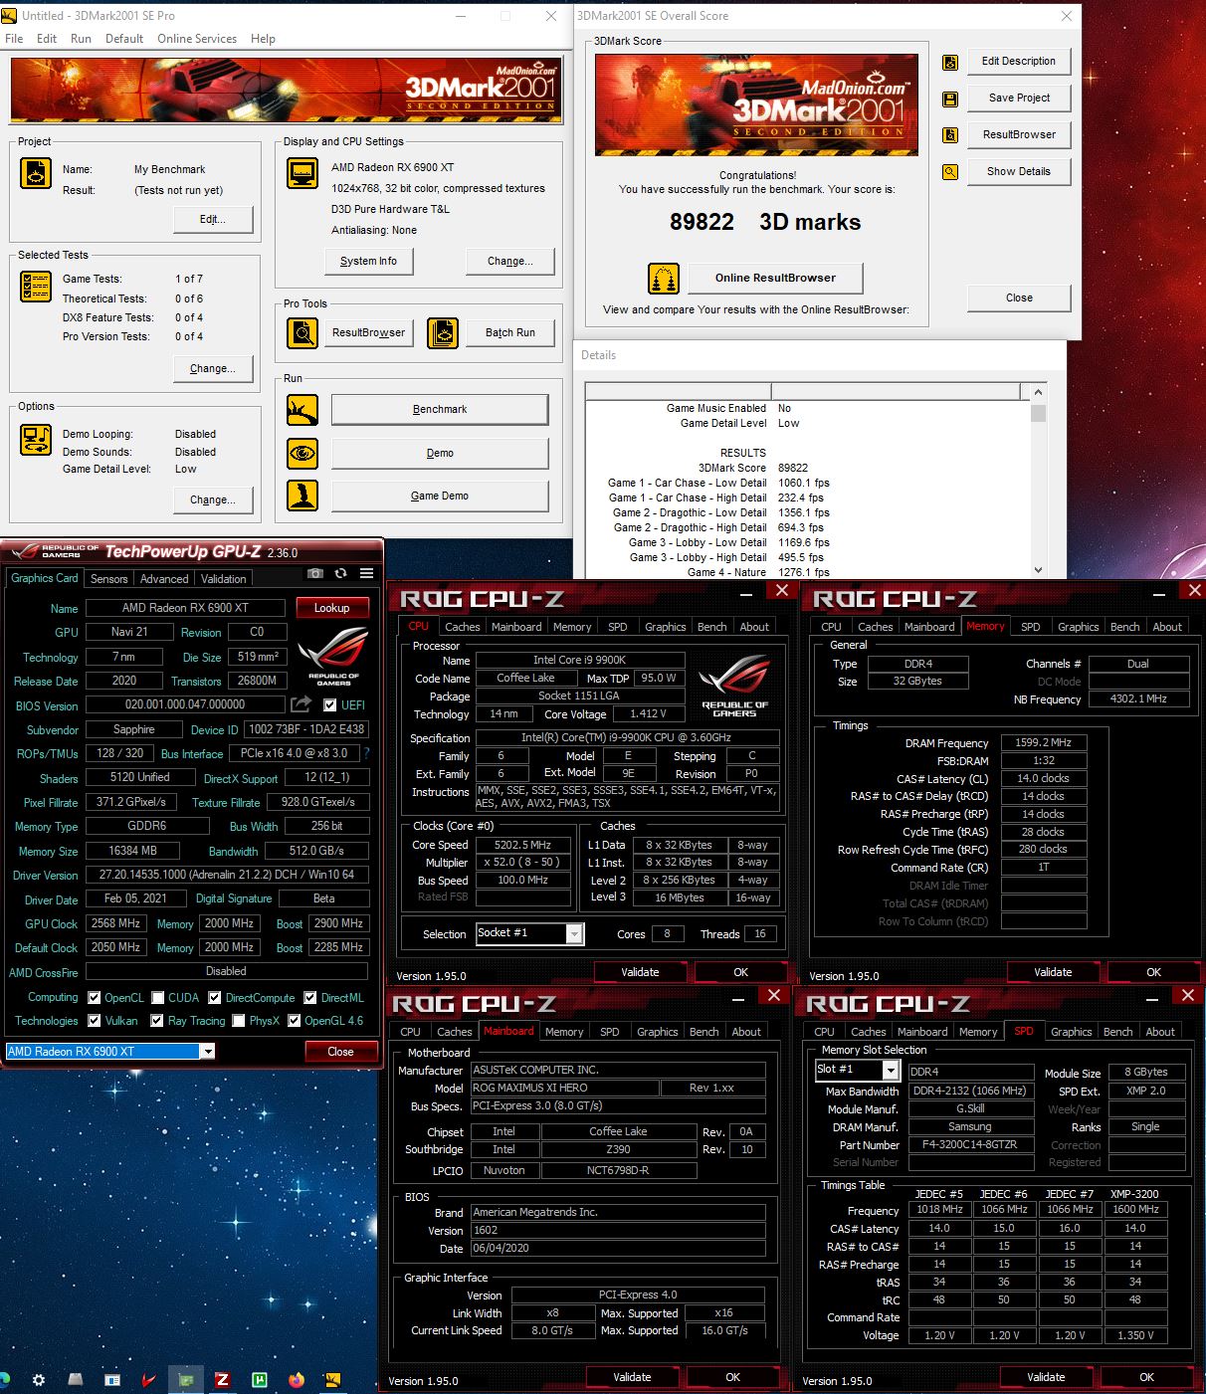The height and width of the screenshot is (1394, 1206).
Task: Click the GPU-Z Name field 'AMD Radeon RX 6900 XT'
Action: (185, 608)
